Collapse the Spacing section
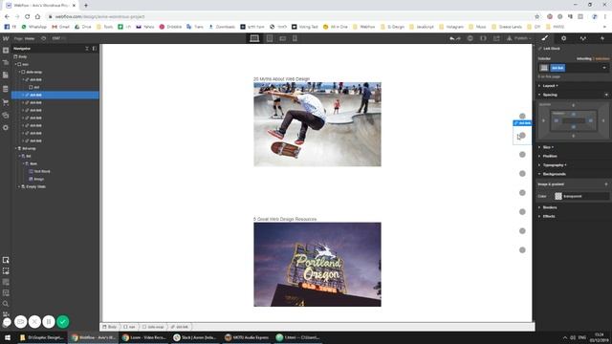The height and width of the screenshot is (344, 612). pos(550,95)
